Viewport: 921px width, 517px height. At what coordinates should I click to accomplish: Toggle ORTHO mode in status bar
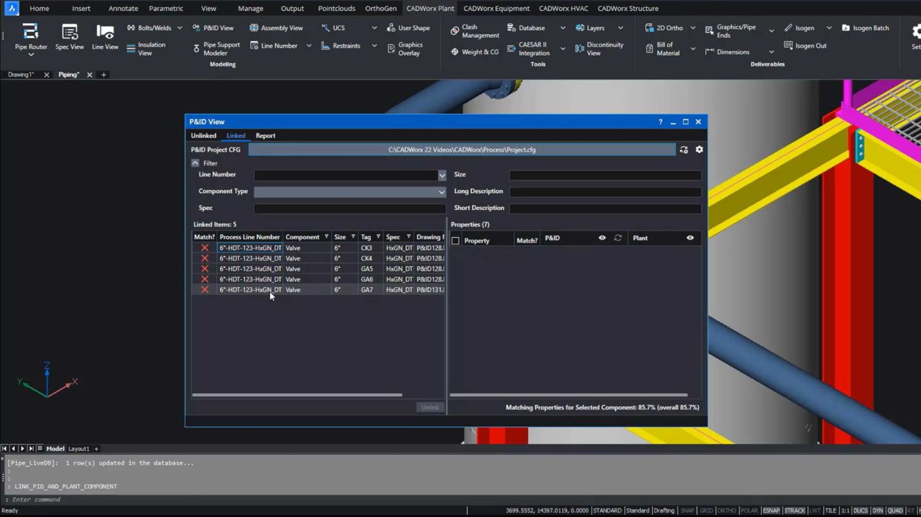[x=726, y=510]
